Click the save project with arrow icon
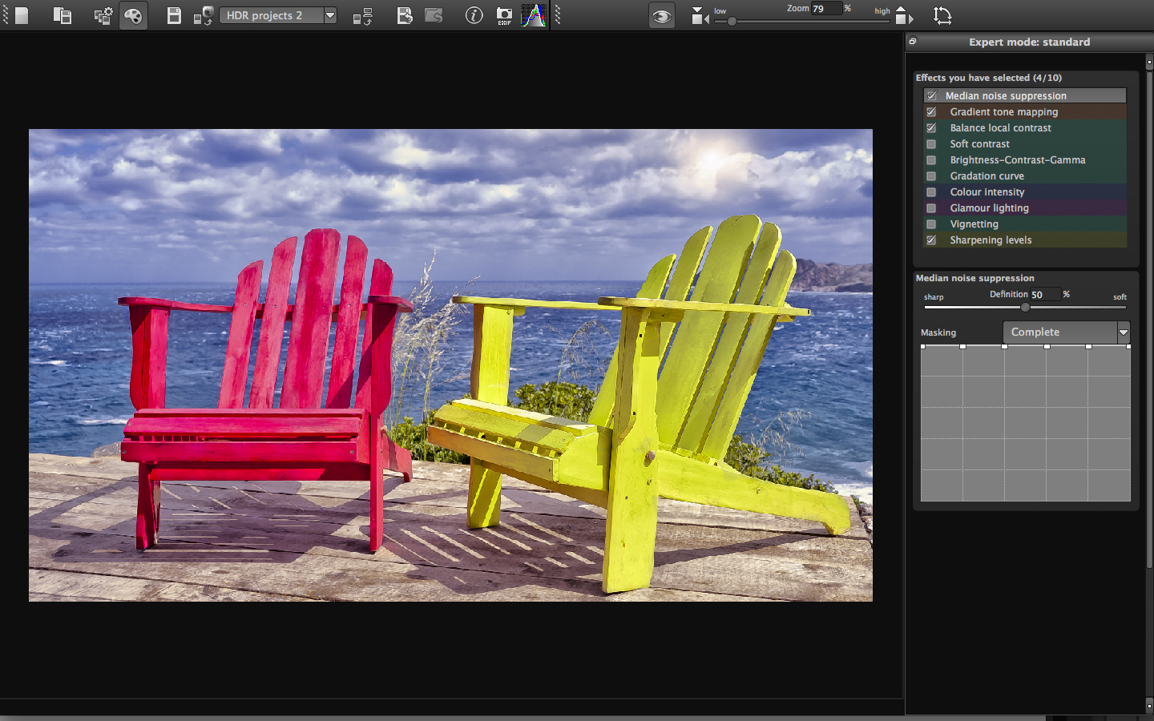 (x=404, y=15)
